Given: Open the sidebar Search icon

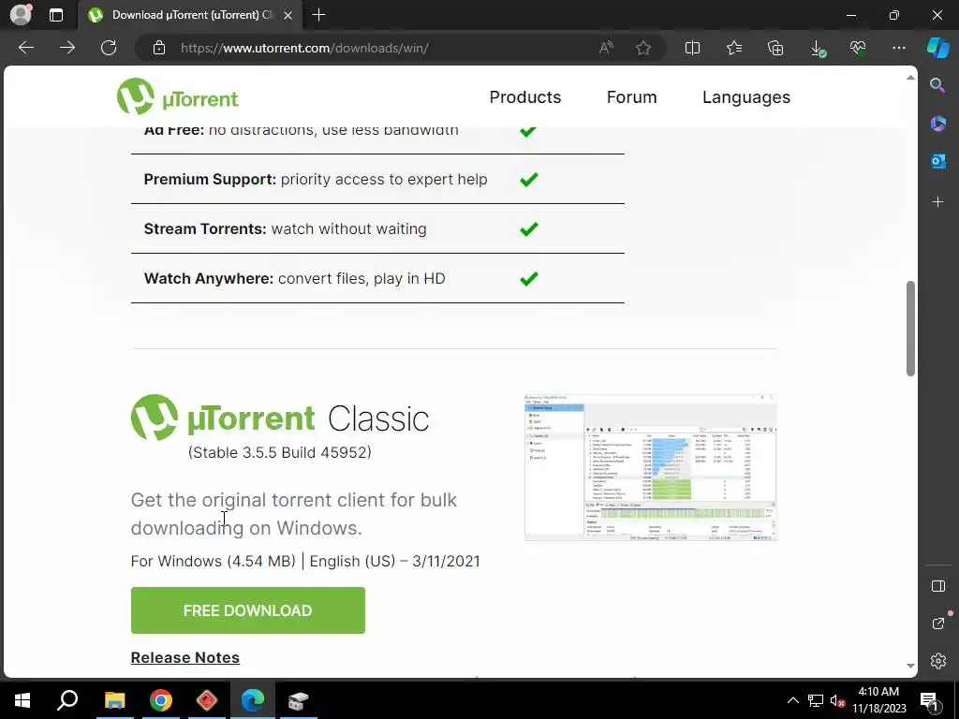Looking at the screenshot, I should (x=937, y=85).
